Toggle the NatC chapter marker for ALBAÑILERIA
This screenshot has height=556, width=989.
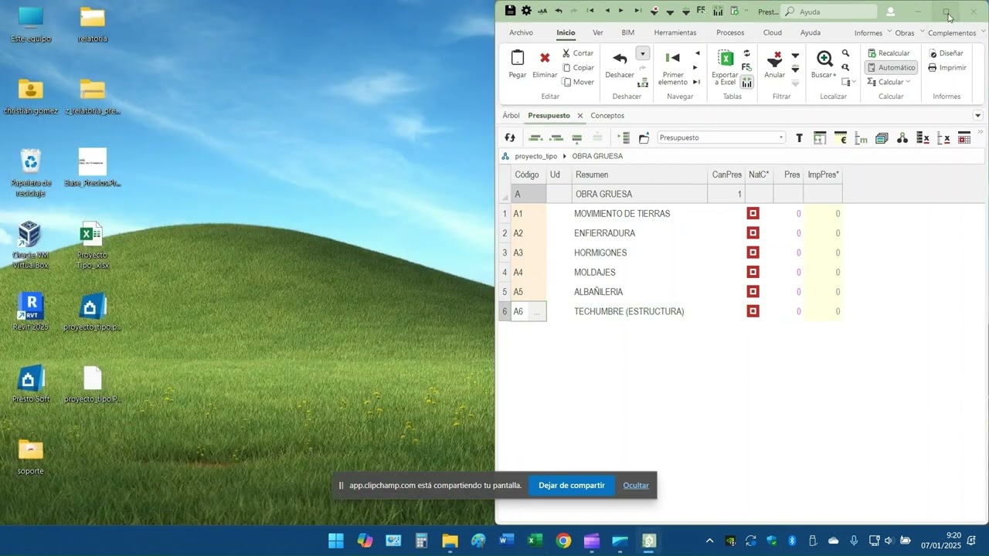pos(753,292)
